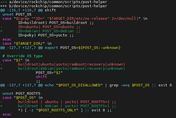Click the magenta 'shift' keyword line

tap(41, 77)
